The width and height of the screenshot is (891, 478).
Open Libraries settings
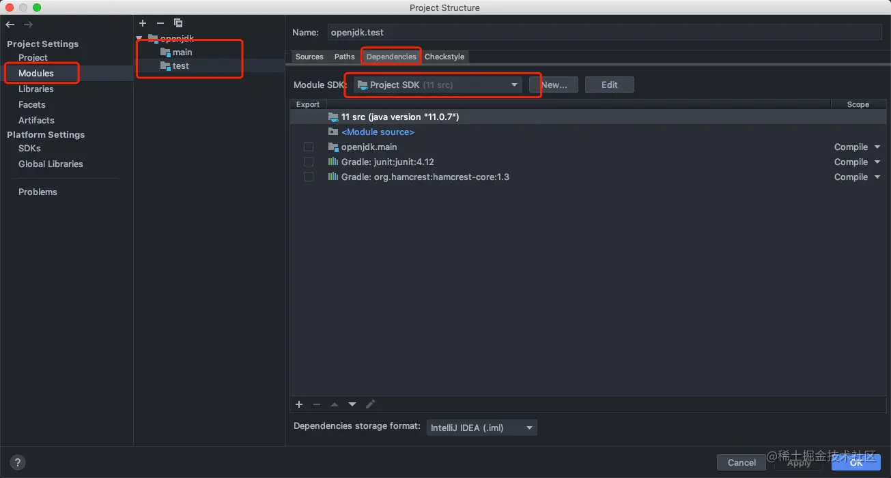tap(36, 89)
